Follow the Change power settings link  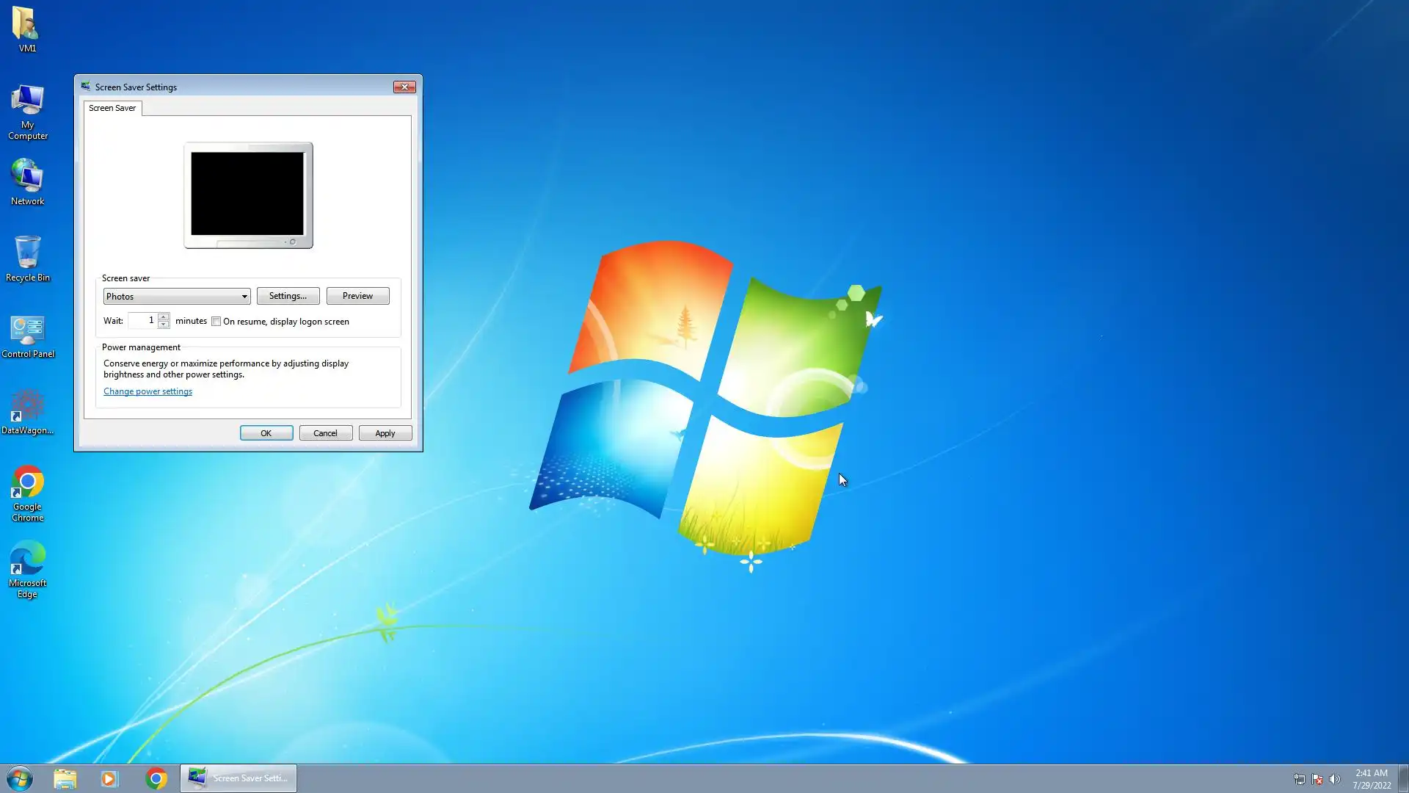pyautogui.click(x=148, y=391)
